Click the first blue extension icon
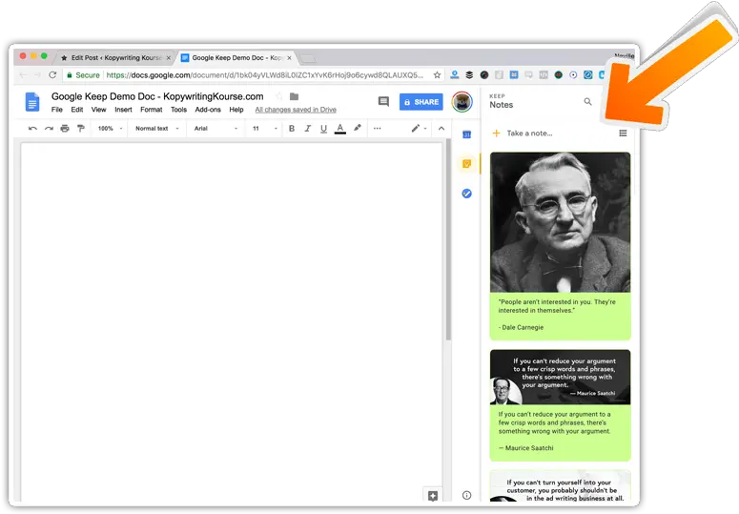This screenshot has height=514, width=739. [x=454, y=75]
